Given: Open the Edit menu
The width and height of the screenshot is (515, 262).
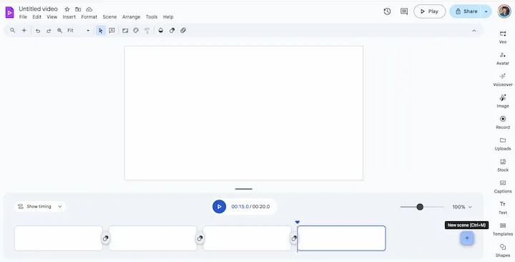Looking at the screenshot, I should pyautogui.click(x=36, y=16).
